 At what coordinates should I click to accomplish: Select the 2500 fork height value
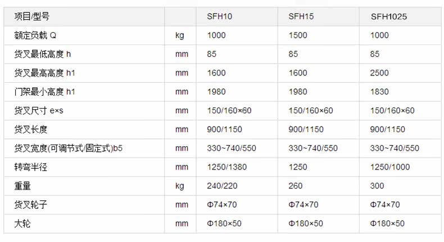click(379, 73)
